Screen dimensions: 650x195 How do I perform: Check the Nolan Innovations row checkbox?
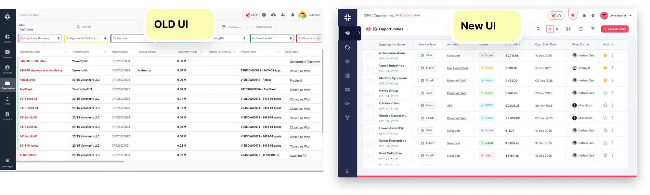pos(368,56)
